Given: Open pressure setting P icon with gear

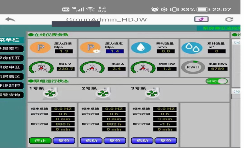Looking at the screenshot, I should pyautogui.click(x=91, y=47).
